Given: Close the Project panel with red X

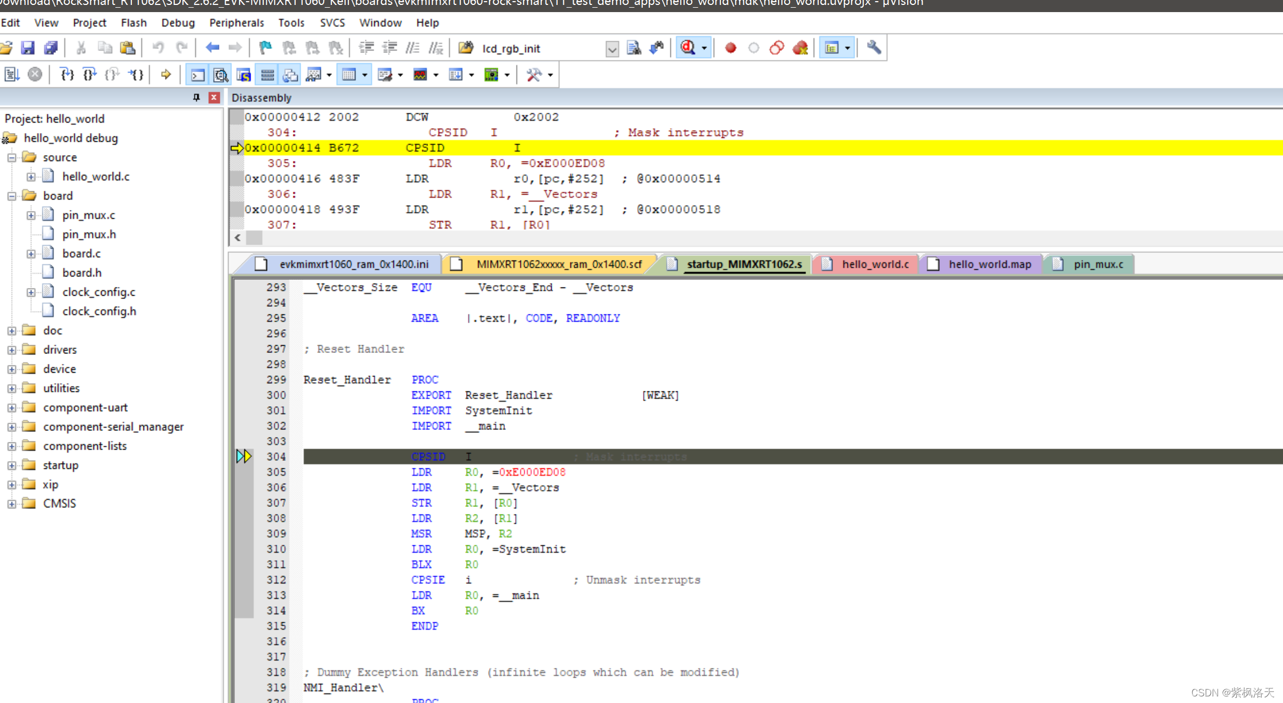Looking at the screenshot, I should [214, 98].
